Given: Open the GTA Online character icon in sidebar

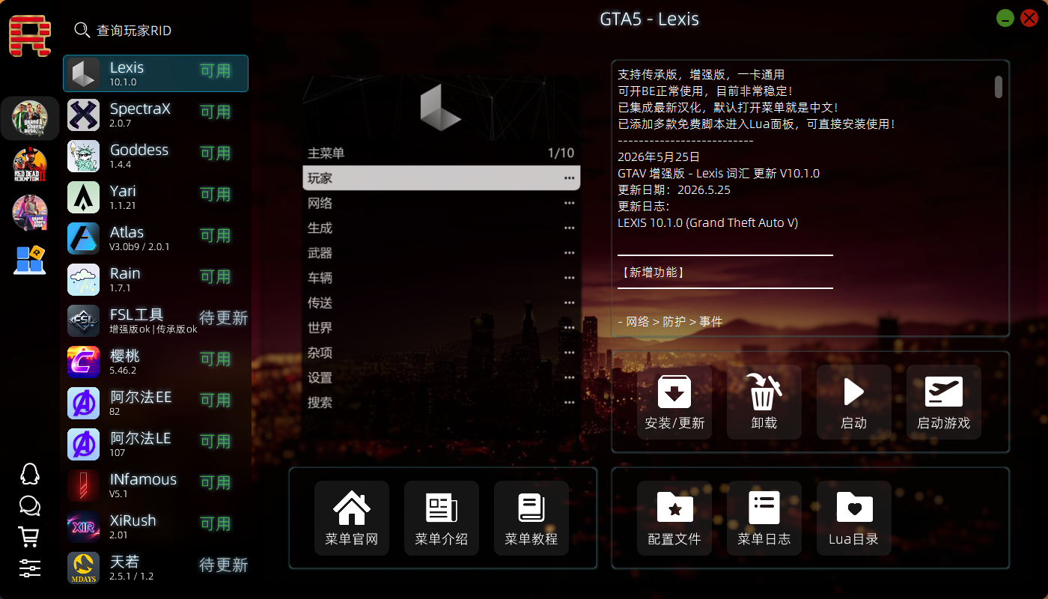Looking at the screenshot, I should point(30,213).
